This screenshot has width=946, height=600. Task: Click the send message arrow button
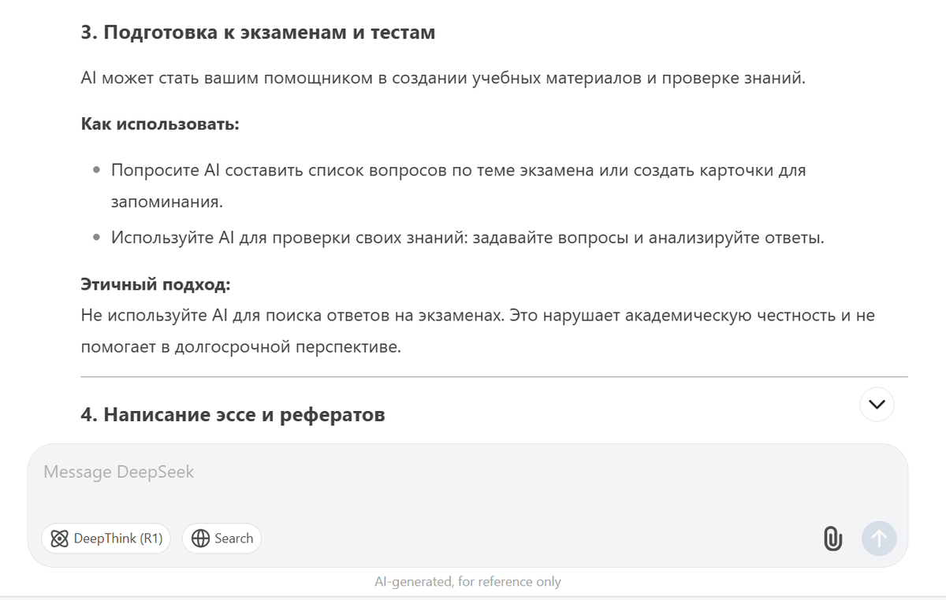879,539
